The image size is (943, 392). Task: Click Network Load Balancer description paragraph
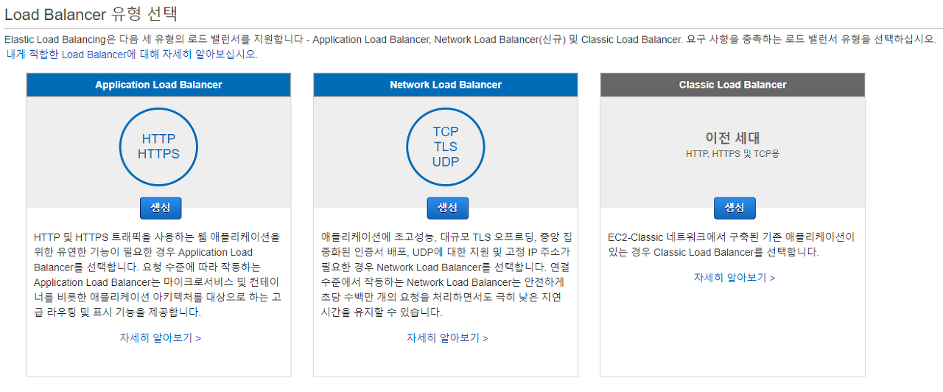click(446, 274)
